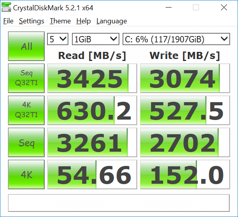Viewport: 238px width, 217px height.
Task: Expand the test count dropdown showing 5
Action: click(58, 39)
